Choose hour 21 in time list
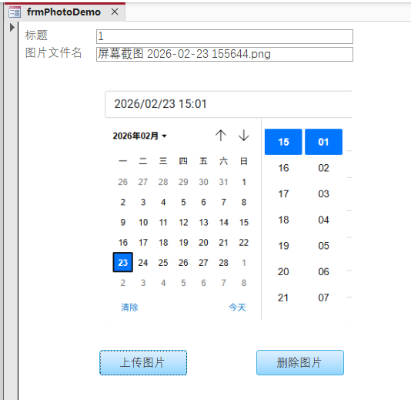The height and width of the screenshot is (400, 411). pos(283,297)
